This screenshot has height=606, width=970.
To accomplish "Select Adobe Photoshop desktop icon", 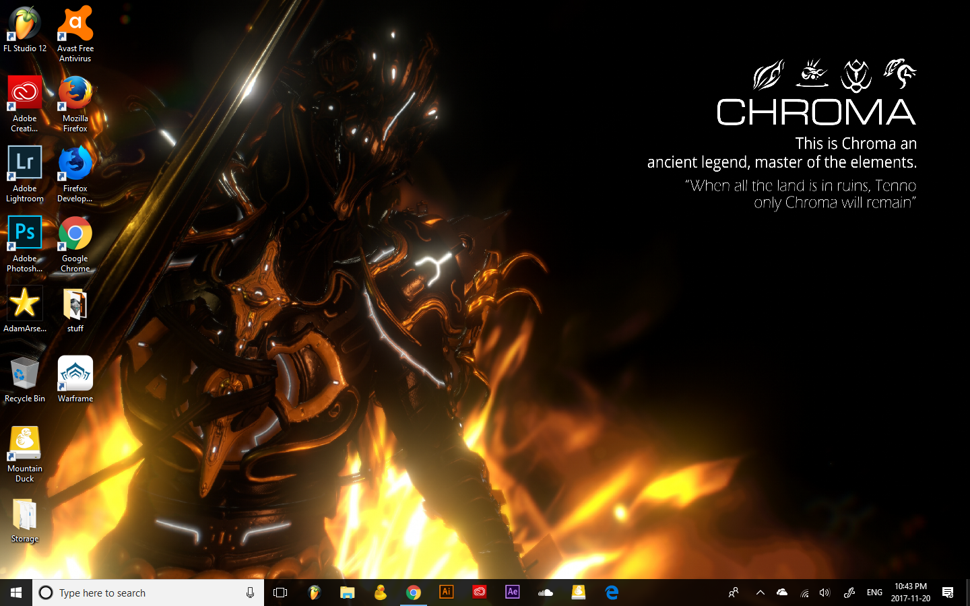I will (25, 244).
